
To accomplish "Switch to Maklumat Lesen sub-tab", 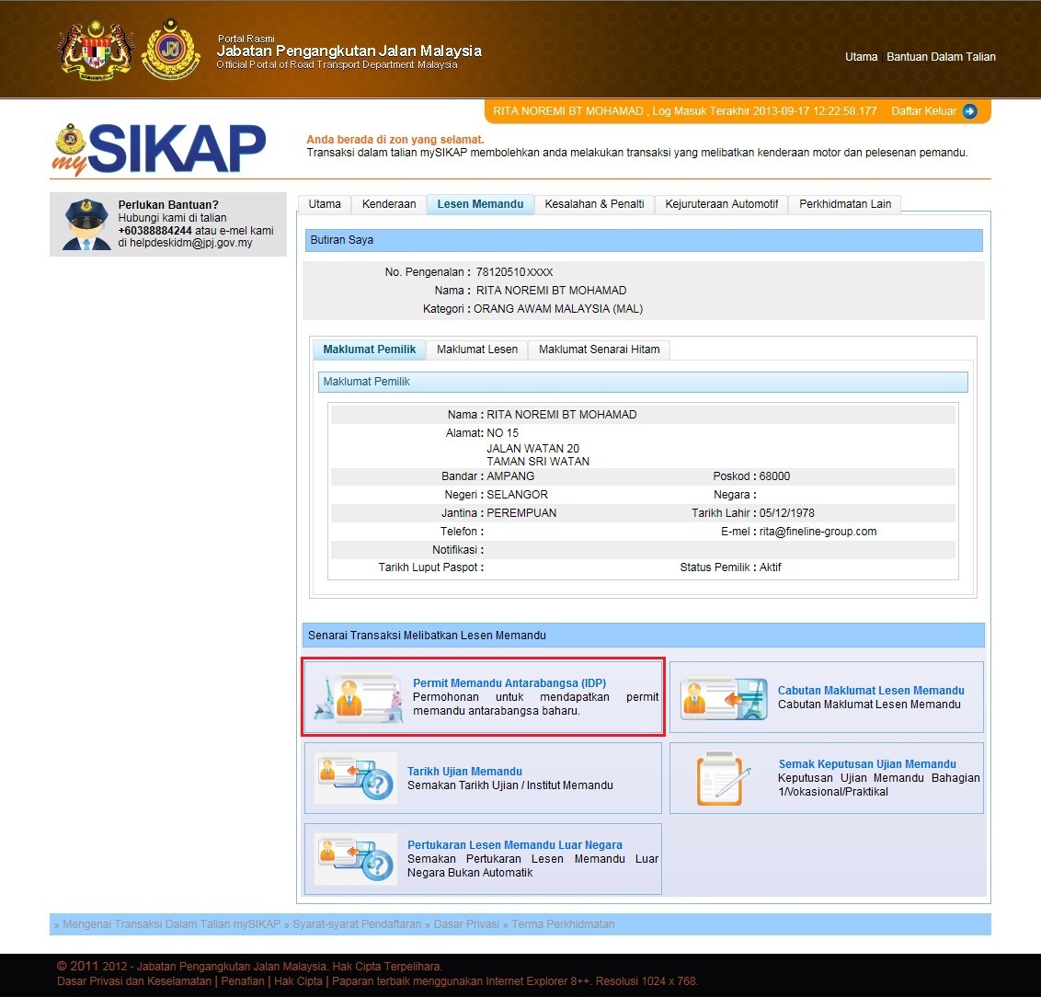I will [476, 350].
